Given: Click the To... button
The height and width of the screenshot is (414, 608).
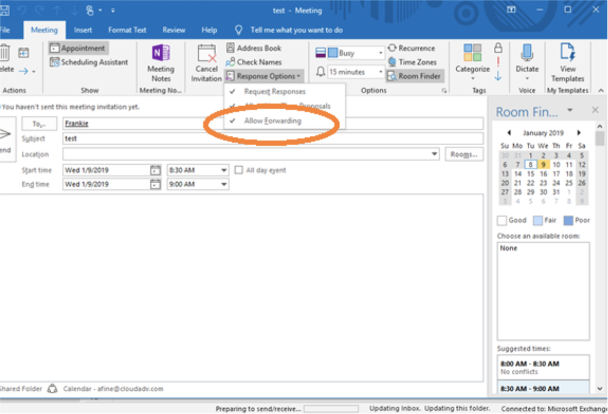Looking at the screenshot, I should pyautogui.click(x=39, y=124).
